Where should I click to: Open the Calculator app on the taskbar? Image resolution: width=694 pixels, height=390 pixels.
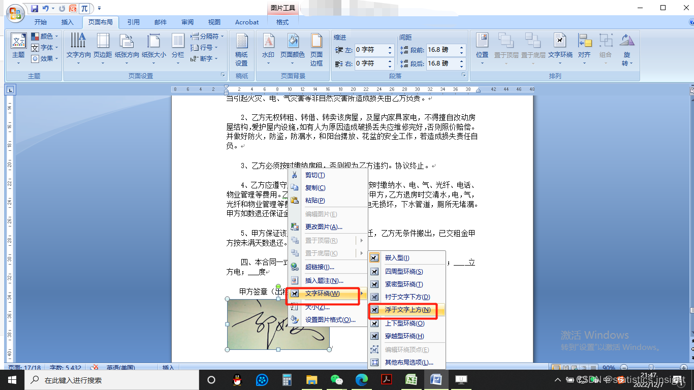[x=287, y=379]
